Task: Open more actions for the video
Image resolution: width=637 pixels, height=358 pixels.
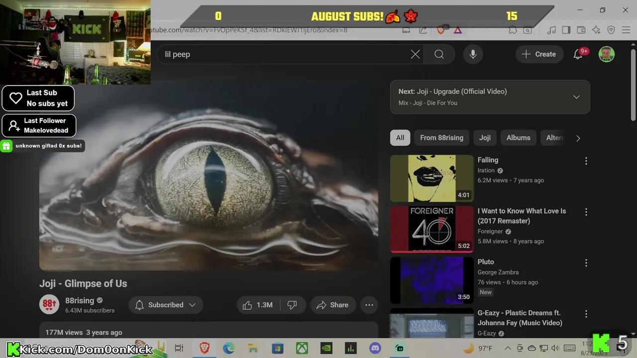Action: (x=369, y=305)
